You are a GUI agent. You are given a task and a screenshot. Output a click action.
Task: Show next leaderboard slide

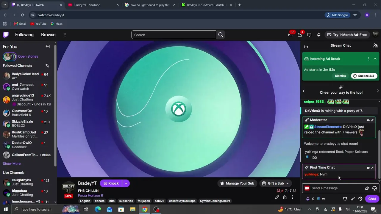click(x=378, y=91)
